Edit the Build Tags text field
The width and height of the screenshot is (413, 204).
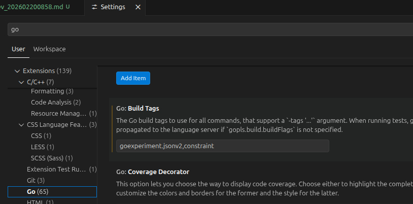[x=223, y=146]
